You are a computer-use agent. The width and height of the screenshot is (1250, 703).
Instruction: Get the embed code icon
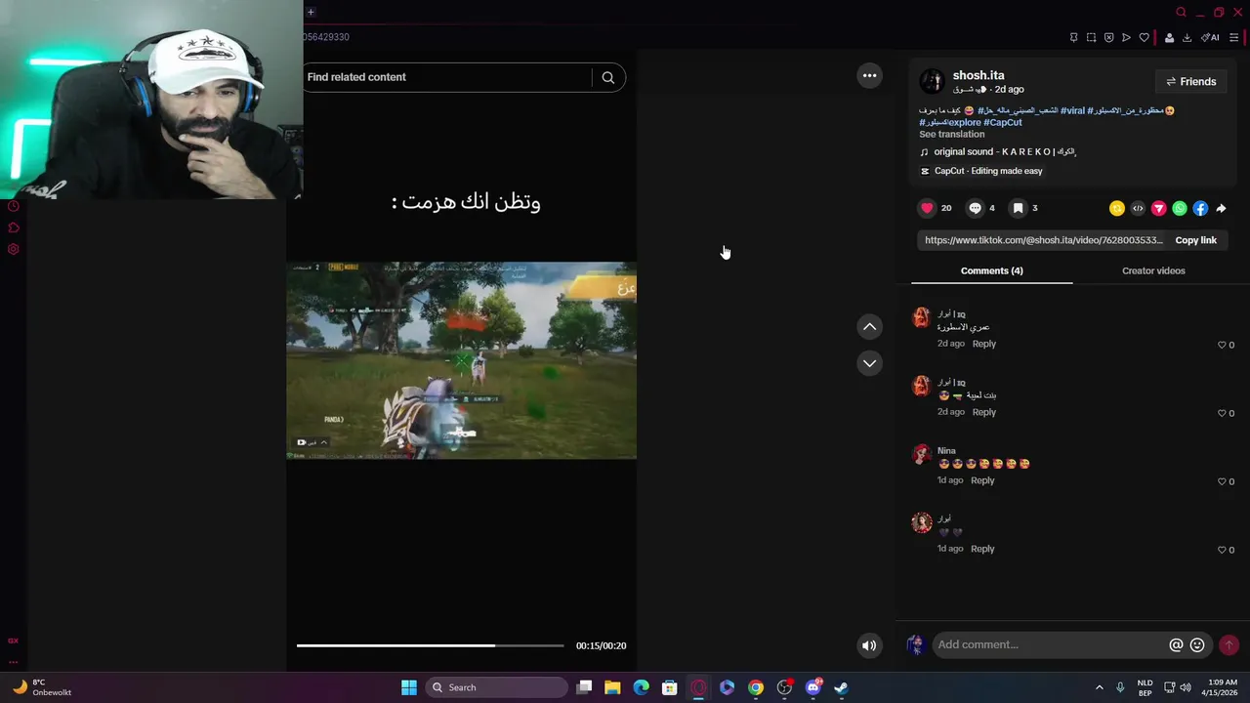pyautogui.click(x=1138, y=208)
